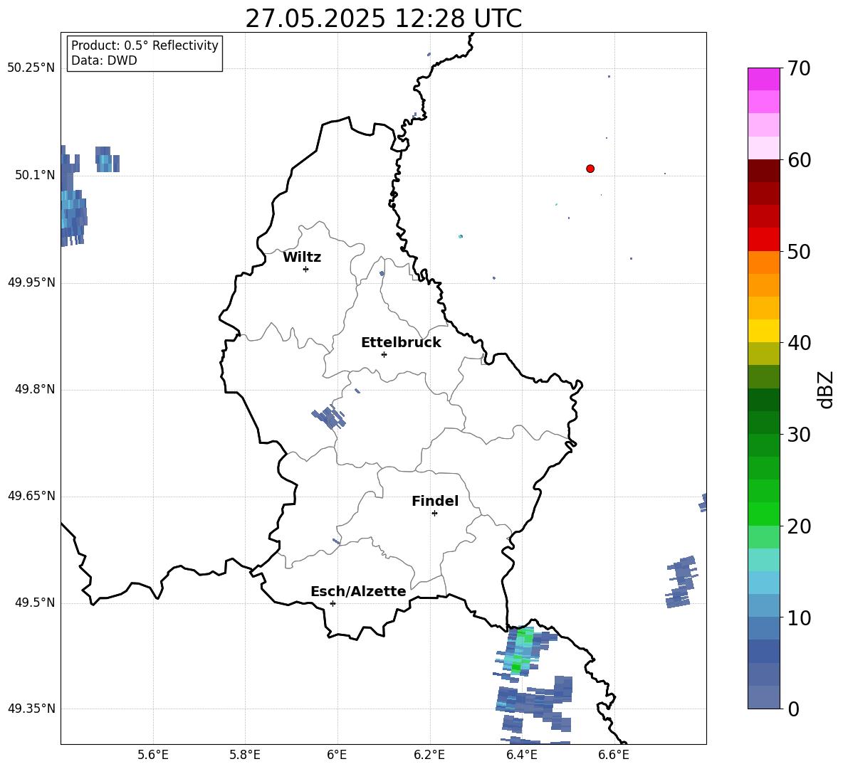Click 'Product: 0.5° Reflectivity' text
The width and height of the screenshot is (843, 769).
145,46
